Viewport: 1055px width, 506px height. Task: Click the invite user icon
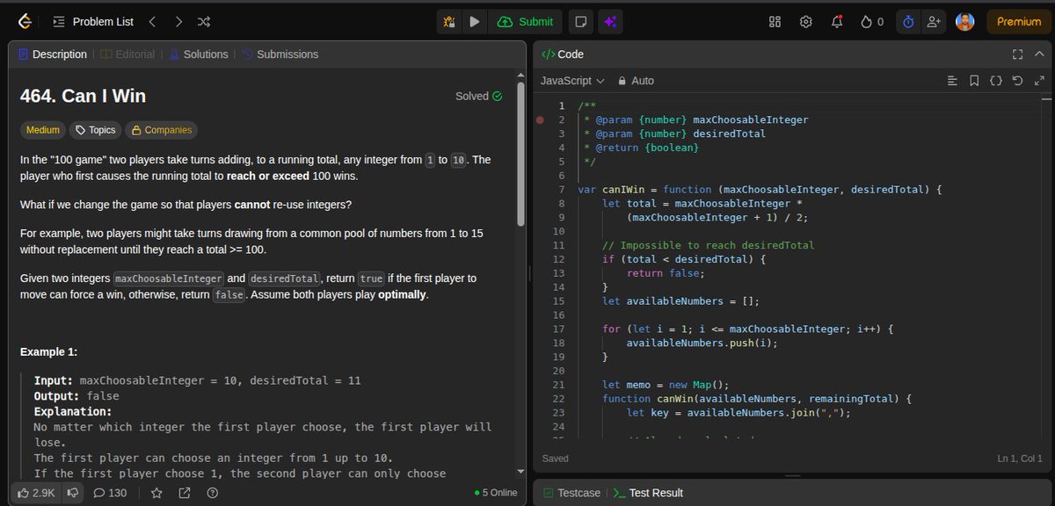click(932, 21)
